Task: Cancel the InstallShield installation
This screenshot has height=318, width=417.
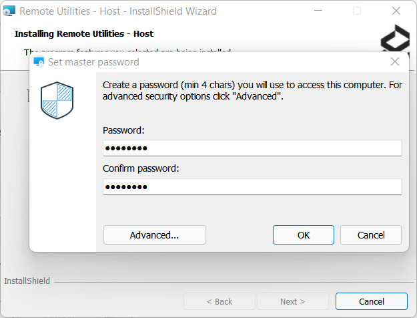Action: 371,301
